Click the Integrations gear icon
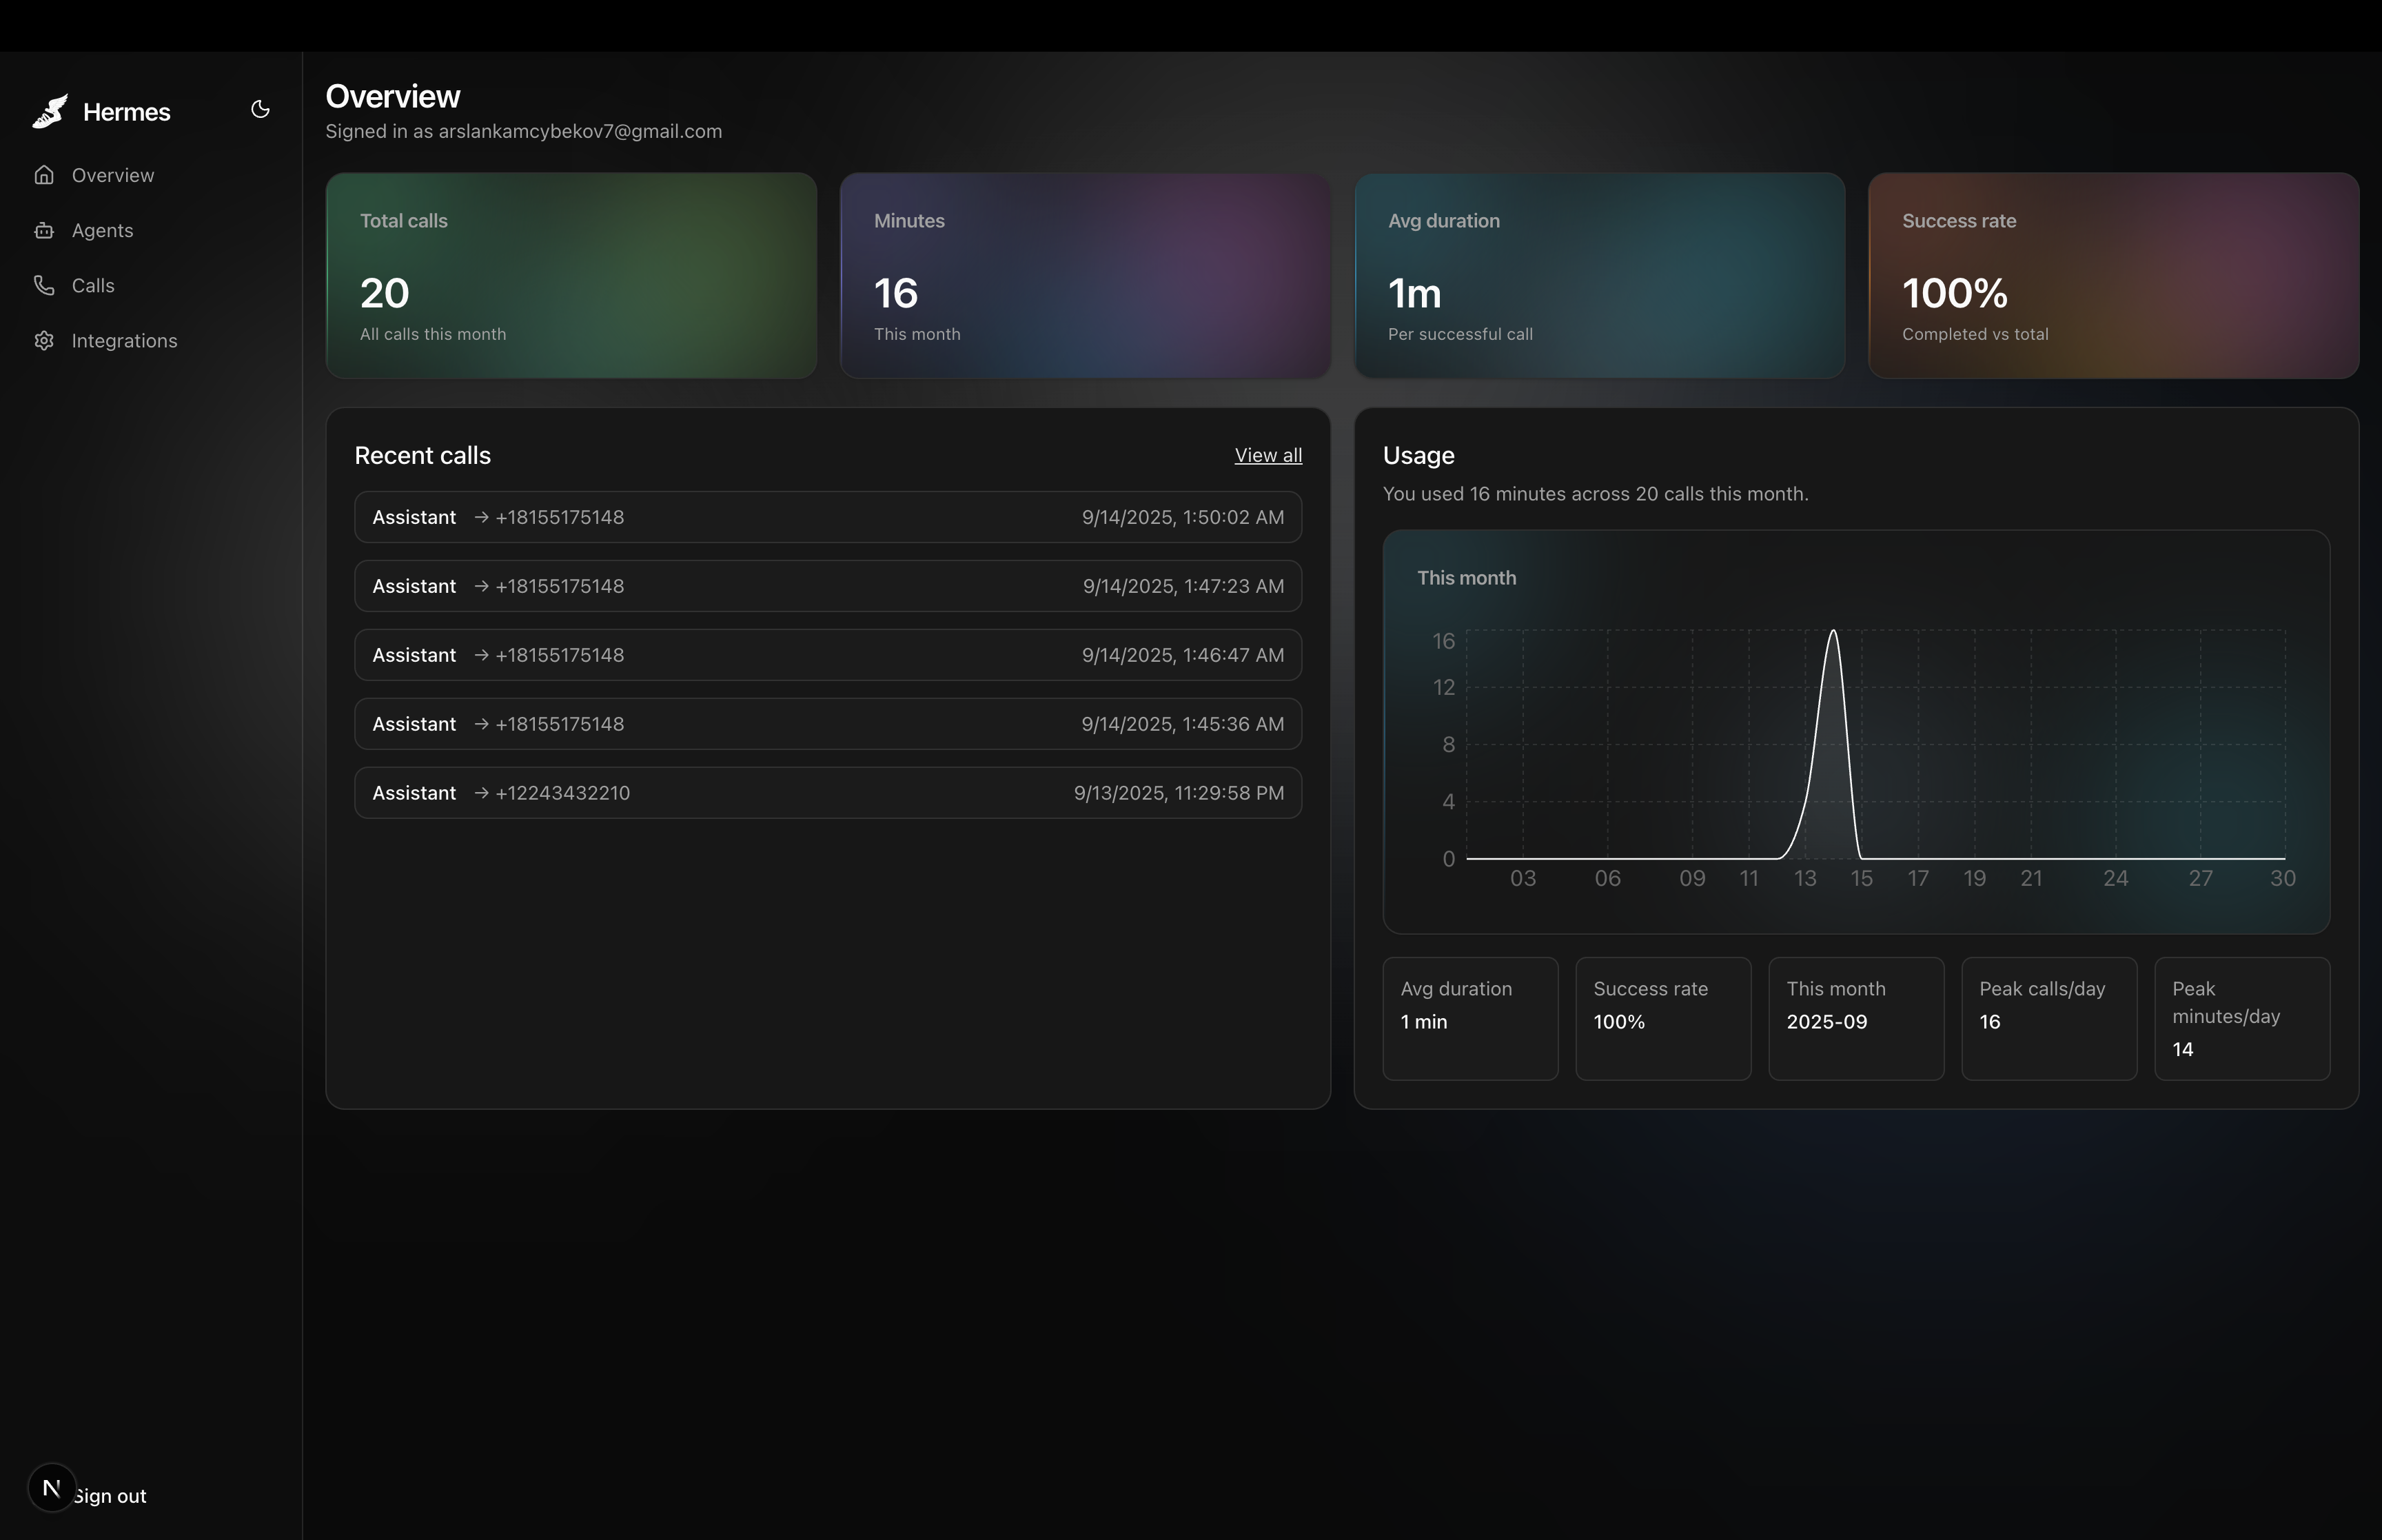 [44, 341]
